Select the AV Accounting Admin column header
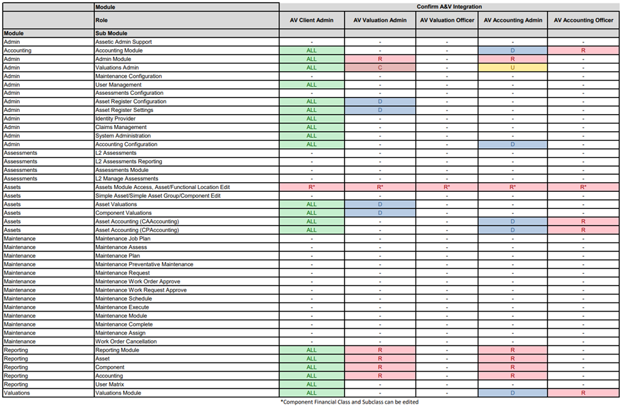Image resolution: width=626 pixels, height=407 pixels. point(513,20)
